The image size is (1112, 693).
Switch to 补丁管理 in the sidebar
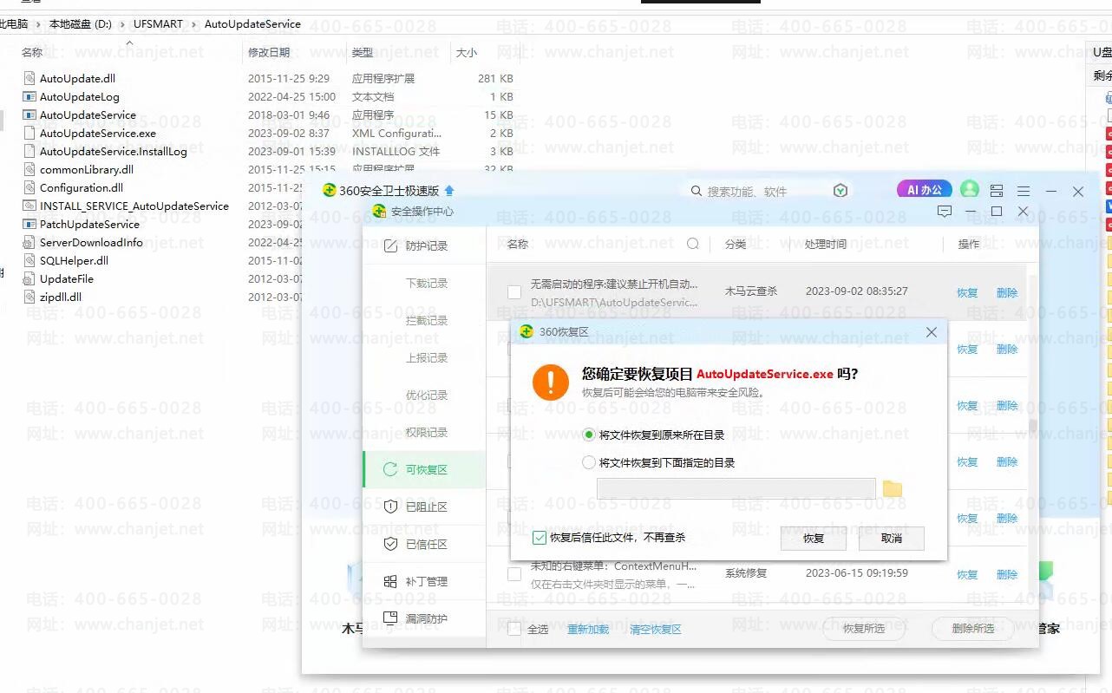[425, 581]
